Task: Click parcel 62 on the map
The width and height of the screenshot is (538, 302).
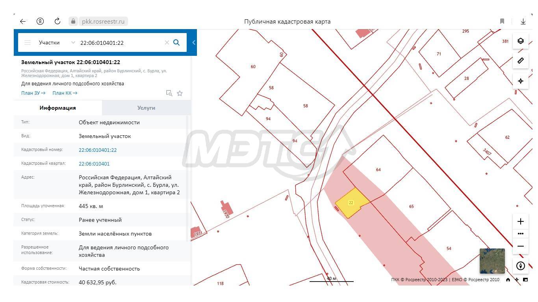Action: [x=507, y=137]
